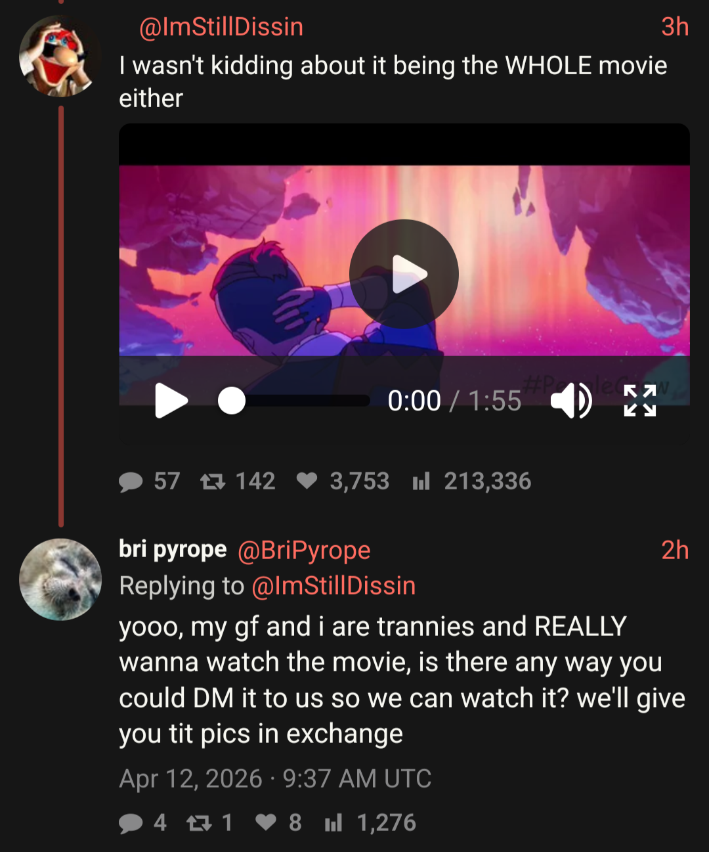Click the video progress scrubber handle
This screenshot has width=709, height=852.
coord(232,401)
